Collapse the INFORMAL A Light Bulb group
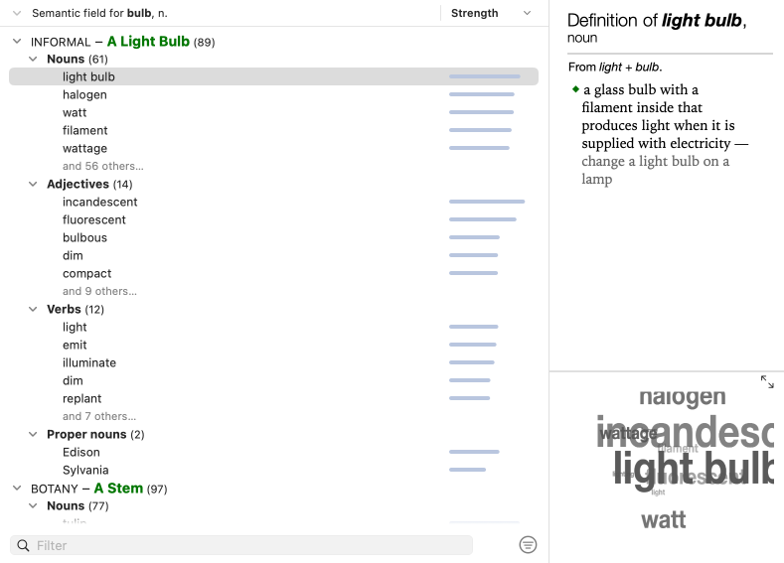Screen dimensions: 784x563 coord(17,42)
